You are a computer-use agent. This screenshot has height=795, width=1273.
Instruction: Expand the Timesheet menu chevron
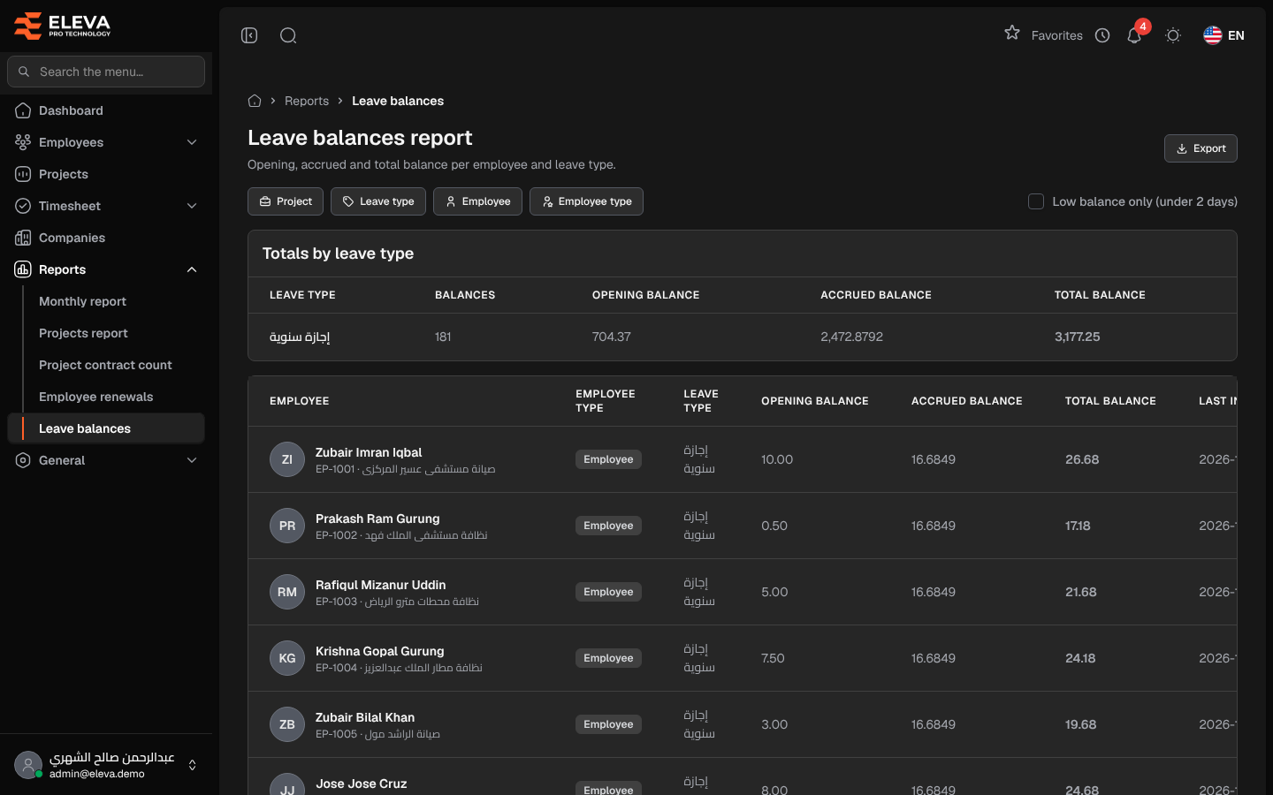coord(192,206)
